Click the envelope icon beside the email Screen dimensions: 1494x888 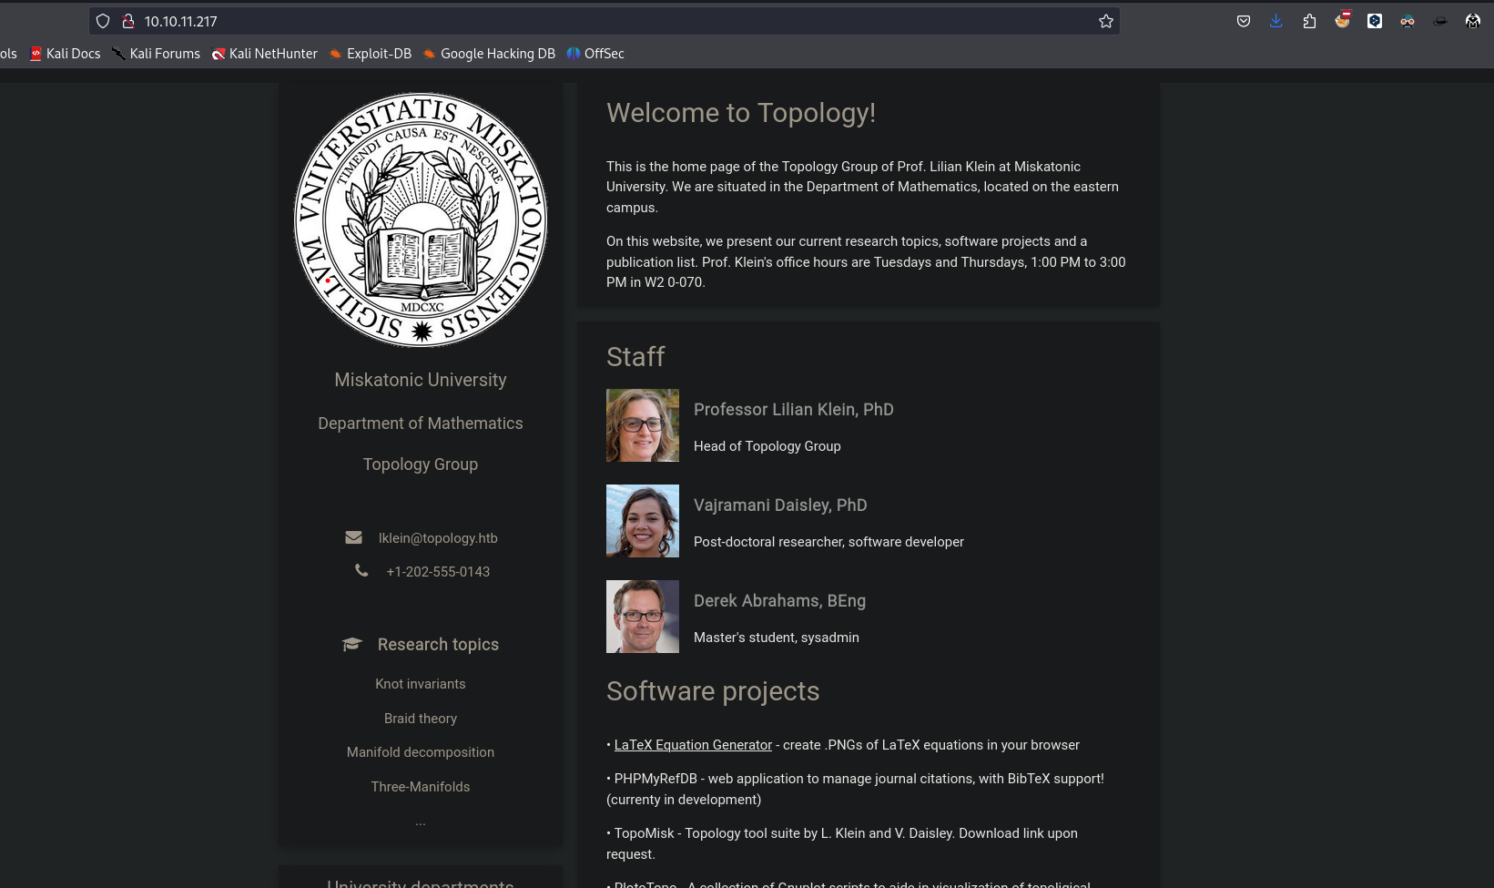click(353, 537)
